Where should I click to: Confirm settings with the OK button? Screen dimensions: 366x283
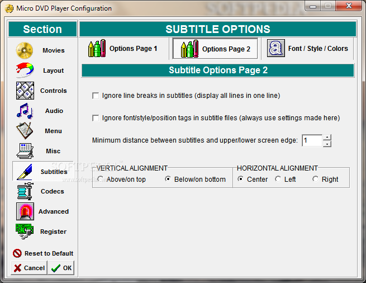[61, 268]
